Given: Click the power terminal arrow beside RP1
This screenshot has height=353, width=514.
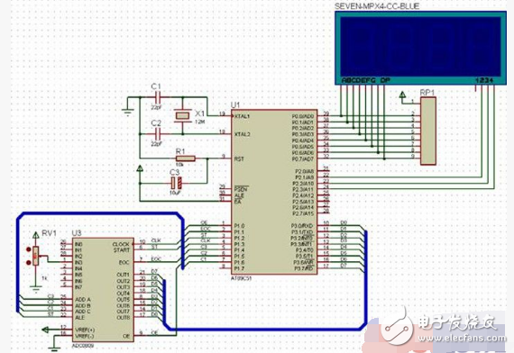Looking at the screenshot, I should [402, 95].
